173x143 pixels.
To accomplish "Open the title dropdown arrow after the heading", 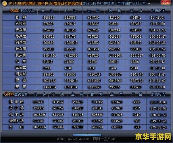I will click(149, 4).
